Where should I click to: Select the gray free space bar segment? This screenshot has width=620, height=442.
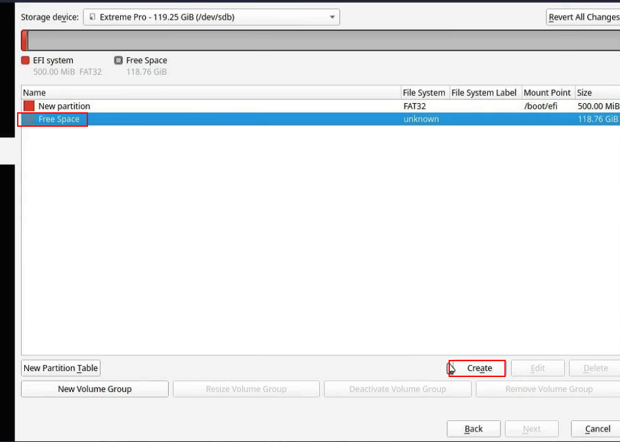tap(324, 40)
